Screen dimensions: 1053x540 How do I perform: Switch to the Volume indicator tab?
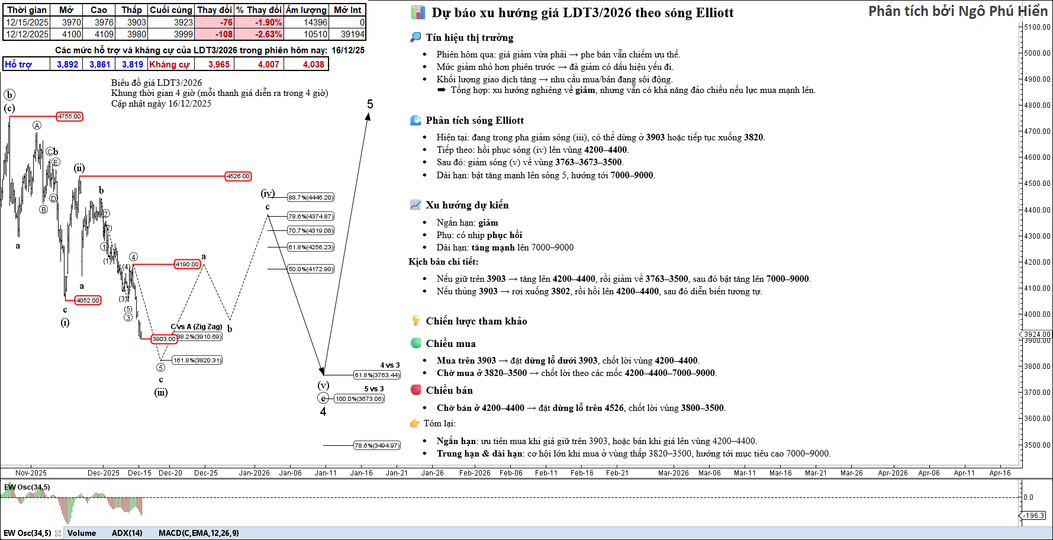click(x=82, y=533)
